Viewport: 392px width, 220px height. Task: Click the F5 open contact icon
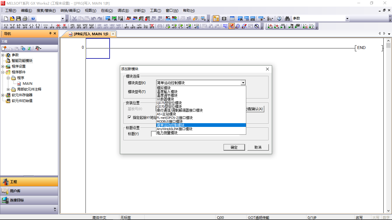pos(6,26)
